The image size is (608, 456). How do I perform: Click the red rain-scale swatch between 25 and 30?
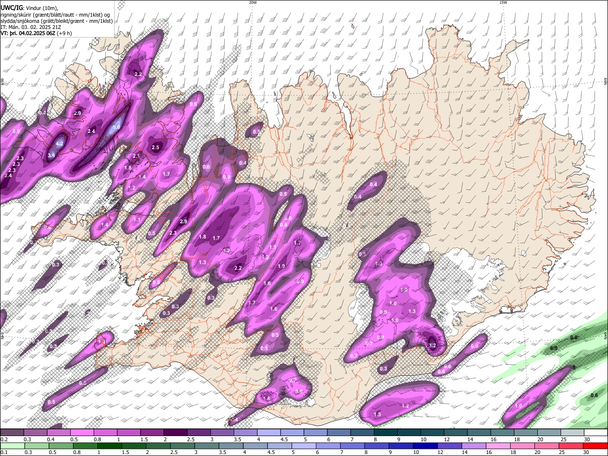(x=571, y=446)
